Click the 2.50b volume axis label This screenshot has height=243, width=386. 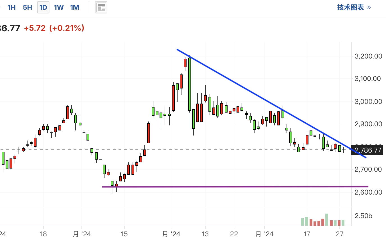(364, 216)
